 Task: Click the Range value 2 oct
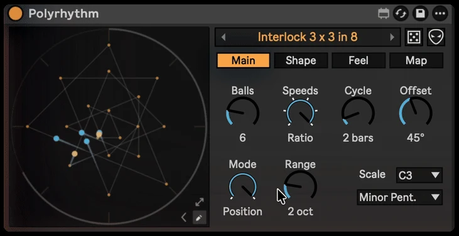(300, 212)
